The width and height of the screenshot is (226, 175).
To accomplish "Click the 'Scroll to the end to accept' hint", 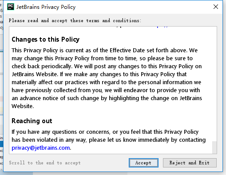I will (x=45, y=163).
